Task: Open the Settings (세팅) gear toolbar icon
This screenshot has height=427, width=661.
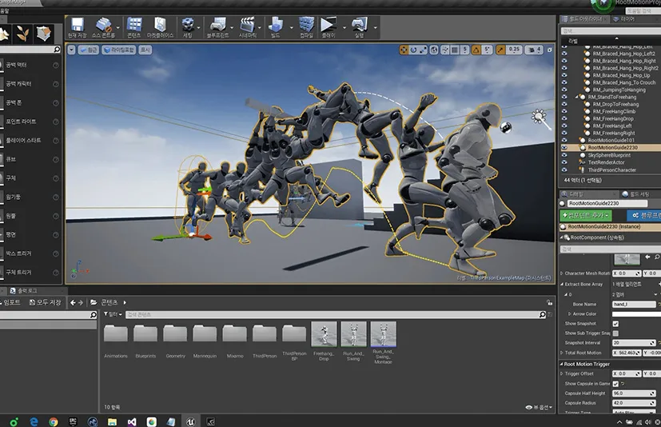Action: pyautogui.click(x=188, y=27)
